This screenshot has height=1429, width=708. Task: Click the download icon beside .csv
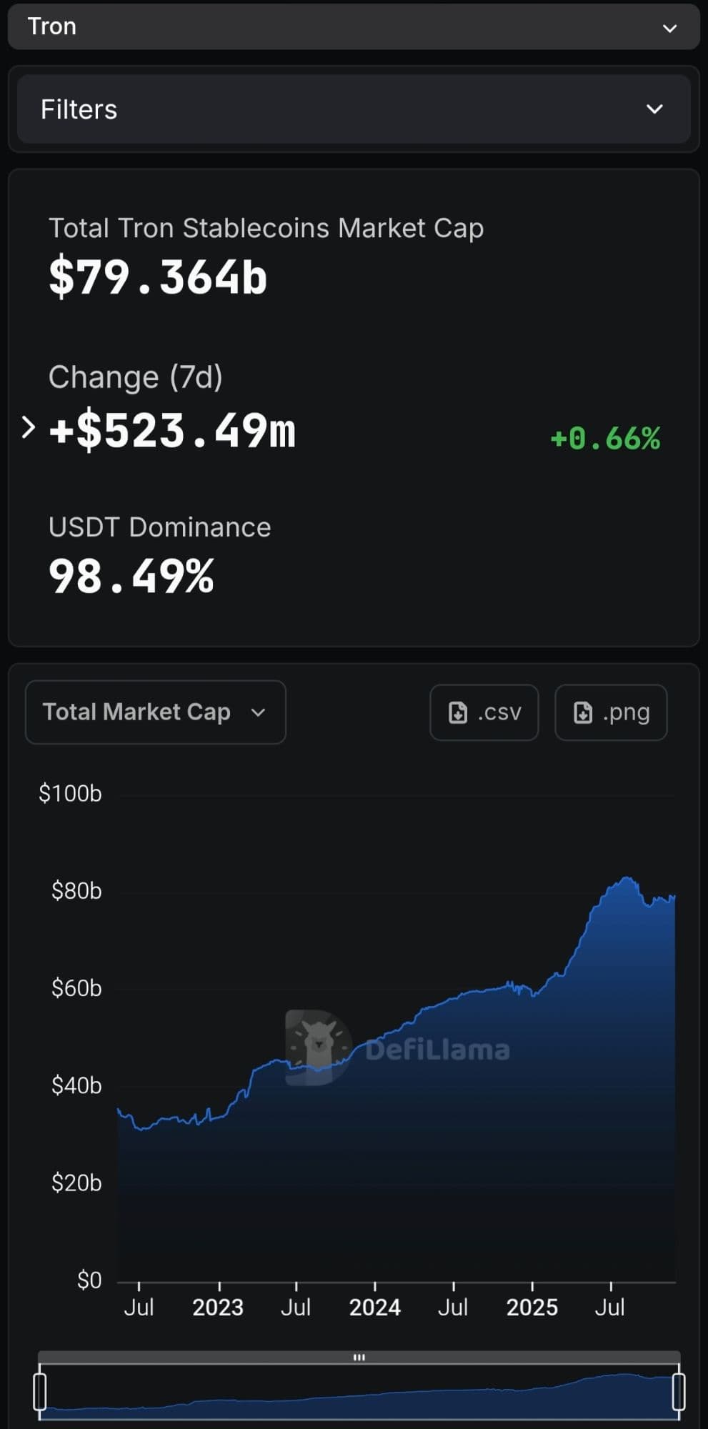(x=458, y=712)
